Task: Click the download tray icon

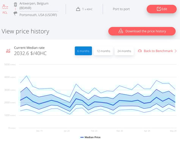Action: [121, 31]
